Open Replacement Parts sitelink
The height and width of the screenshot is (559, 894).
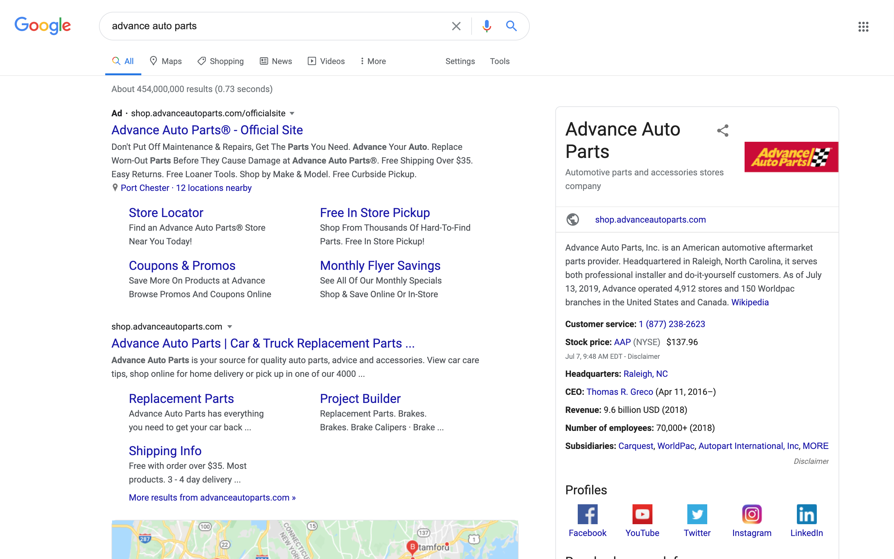[x=181, y=399]
